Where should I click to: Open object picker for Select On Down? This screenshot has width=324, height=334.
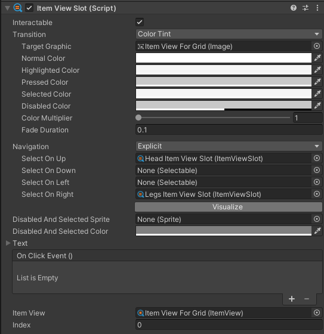tap(317, 170)
